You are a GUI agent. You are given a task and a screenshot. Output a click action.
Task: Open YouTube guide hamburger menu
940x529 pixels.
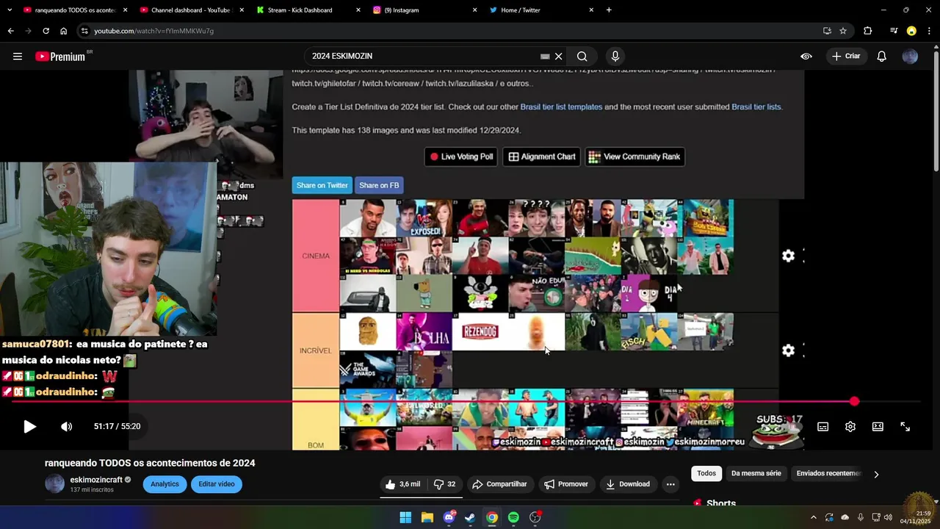coord(18,57)
